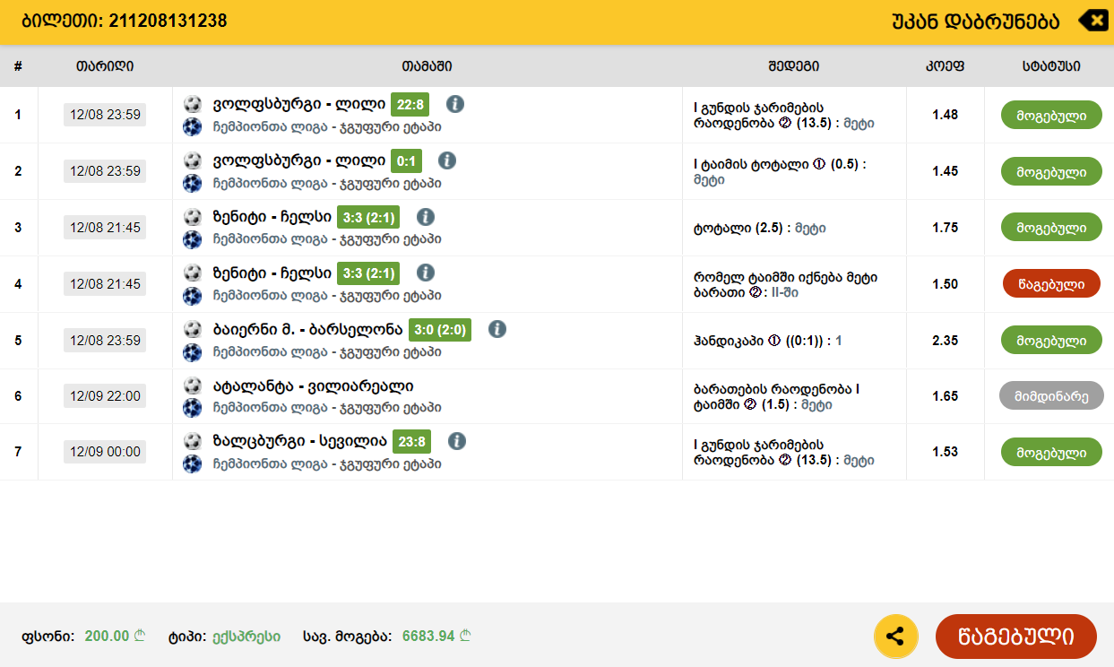Screen dimensions: 1114x667
Task: Click the gray მიმდინარე status badge in row 6
Action: tap(1051, 396)
